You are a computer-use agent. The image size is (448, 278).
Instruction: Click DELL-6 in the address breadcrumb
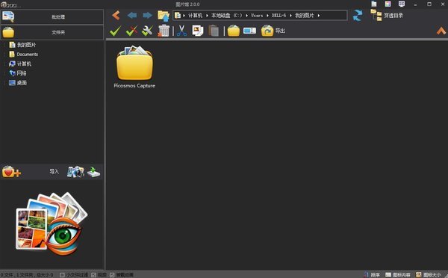coord(279,16)
